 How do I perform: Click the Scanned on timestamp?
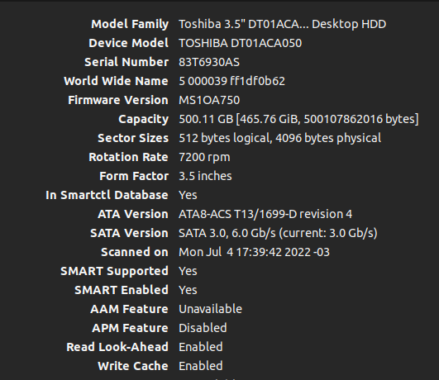tap(254, 252)
